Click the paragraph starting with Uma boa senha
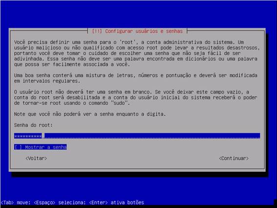The height and width of the screenshot is (208, 277). (x=136, y=78)
